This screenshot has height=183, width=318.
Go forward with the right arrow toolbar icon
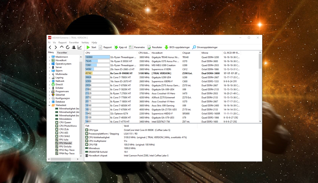[x=56, y=47]
